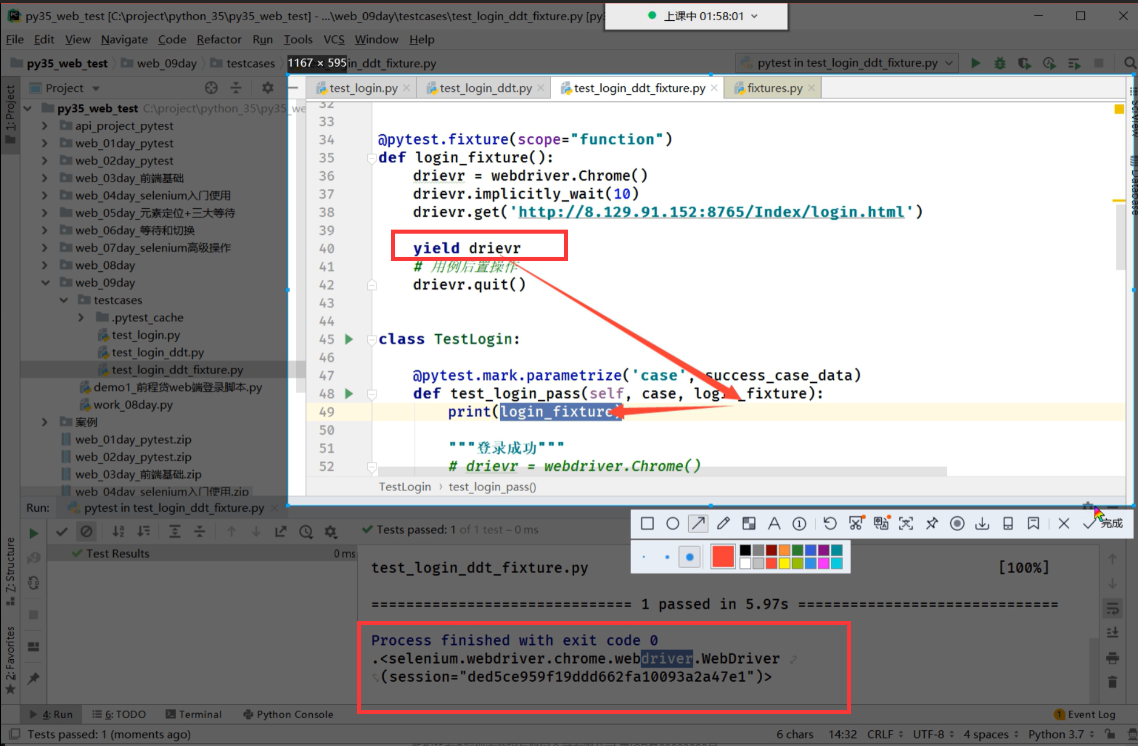
Task: Undo the last annotation
Action: [x=830, y=524]
